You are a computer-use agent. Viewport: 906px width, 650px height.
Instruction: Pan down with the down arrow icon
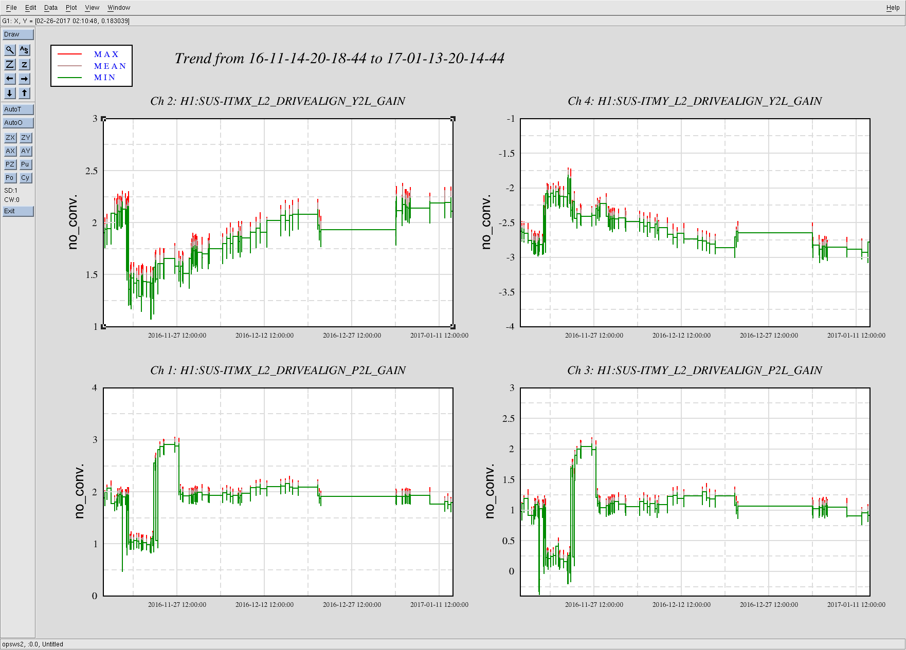pos(10,93)
